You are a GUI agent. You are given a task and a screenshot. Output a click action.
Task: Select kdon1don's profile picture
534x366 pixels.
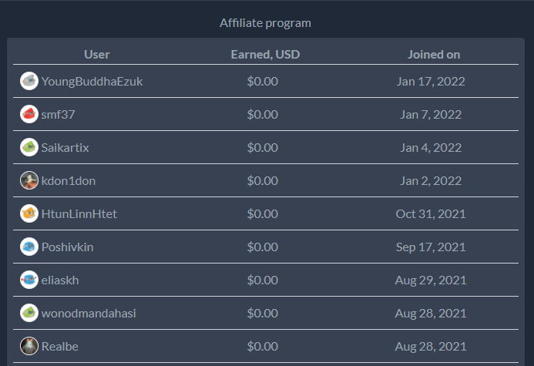[x=29, y=180]
